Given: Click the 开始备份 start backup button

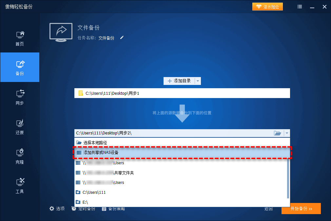Looking at the screenshot, I should pyautogui.click(x=301, y=209).
